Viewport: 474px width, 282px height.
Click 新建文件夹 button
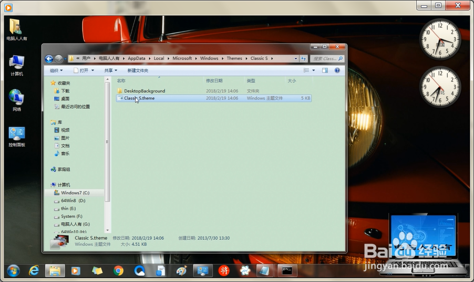click(138, 70)
